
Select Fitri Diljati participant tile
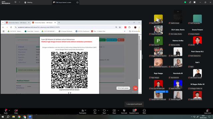178,52
